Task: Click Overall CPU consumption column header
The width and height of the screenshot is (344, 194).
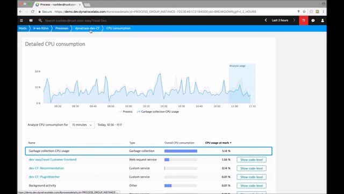Action: click(x=179, y=143)
